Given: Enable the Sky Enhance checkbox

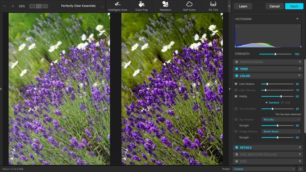Looking at the screenshot, I should [x=236, y=119].
